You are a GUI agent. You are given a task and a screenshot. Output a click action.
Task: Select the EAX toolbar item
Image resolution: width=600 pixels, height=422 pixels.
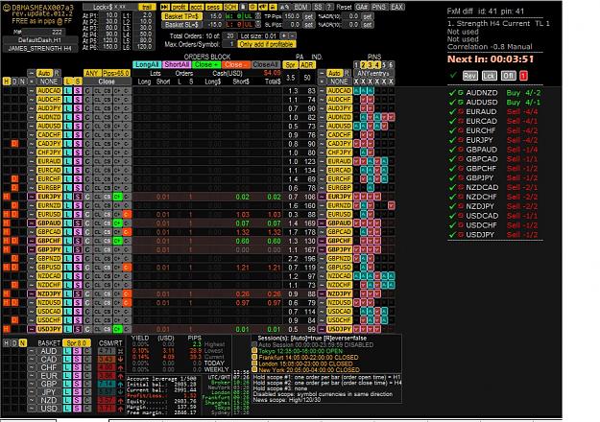coord(396,7)
